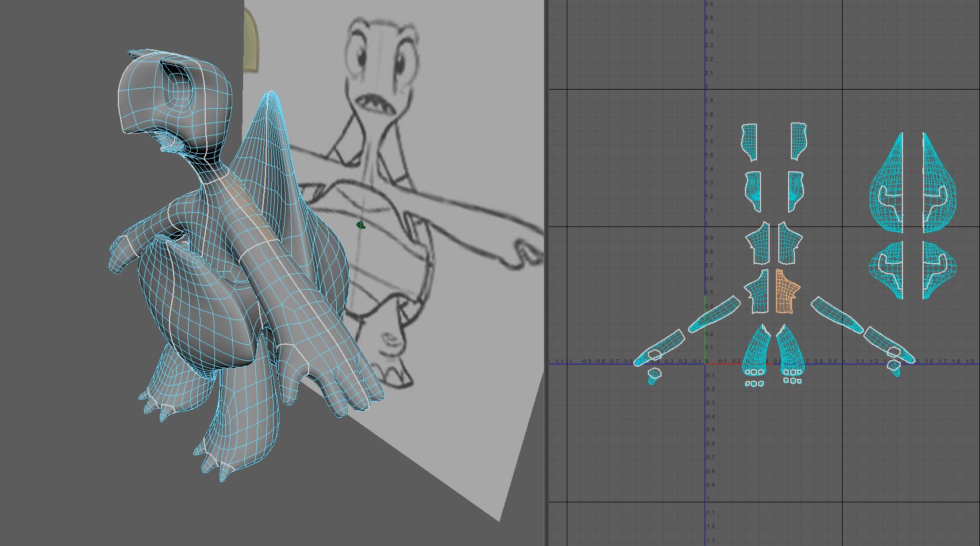Select the left half of the large teardrop UV shell

tap(886, 183)
